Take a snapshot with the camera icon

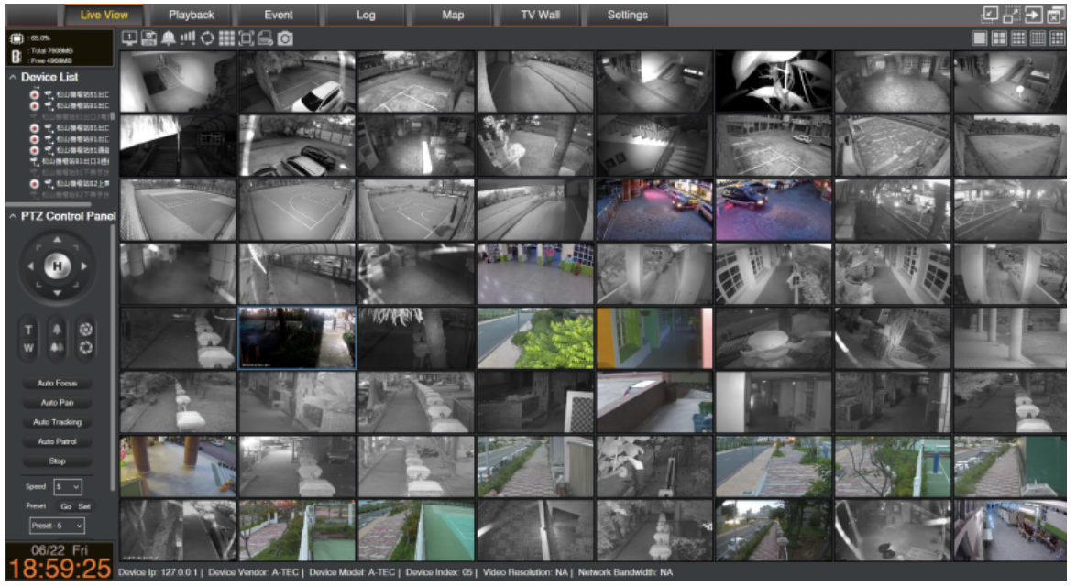285,38
